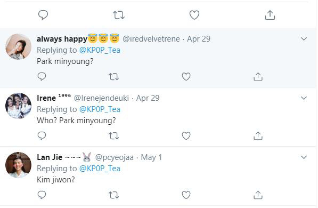Reply to Lan Jie's 'Kim jiwon?' tweet

click(x=42, y=195)
